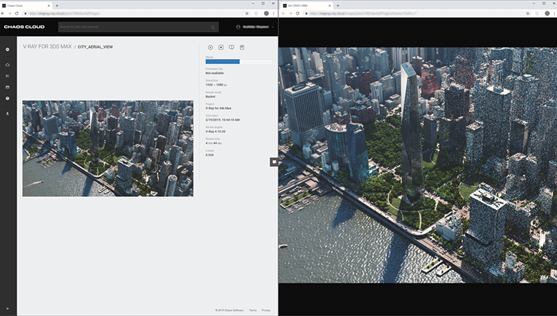Open the help question mark icon in sidebar
The height and width of the screenshot is (316, 557).
[x=8, y=99]
